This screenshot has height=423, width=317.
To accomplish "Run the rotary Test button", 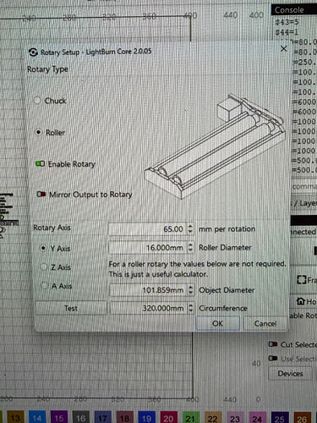I will (71, 308).
